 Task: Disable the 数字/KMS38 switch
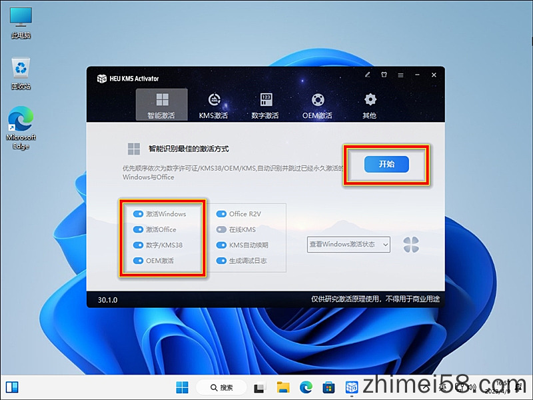(x=138, y=245)
